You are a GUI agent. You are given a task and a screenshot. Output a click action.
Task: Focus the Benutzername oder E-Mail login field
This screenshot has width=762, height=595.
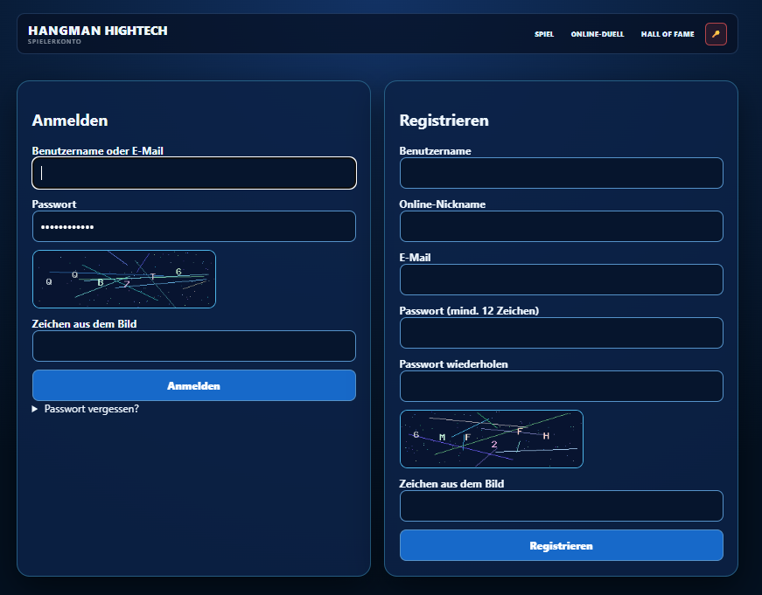pyautogui.click(x=194, y=173)
